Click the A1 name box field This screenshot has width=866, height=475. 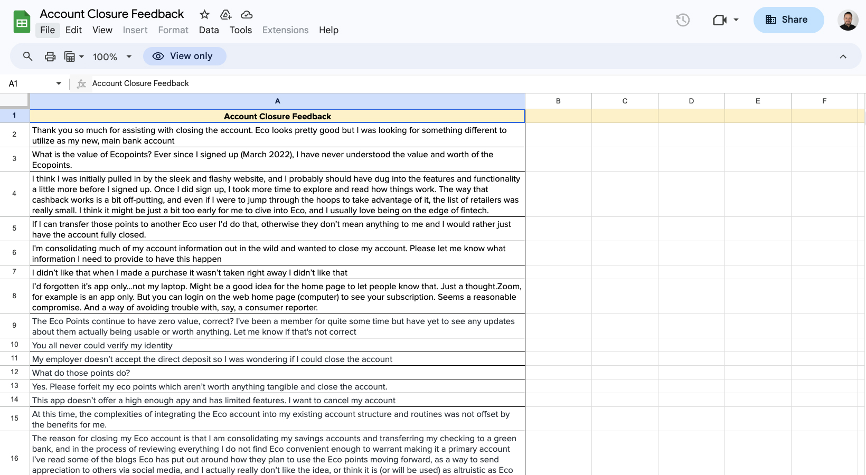pyautogui.click(x=29, y=83)
